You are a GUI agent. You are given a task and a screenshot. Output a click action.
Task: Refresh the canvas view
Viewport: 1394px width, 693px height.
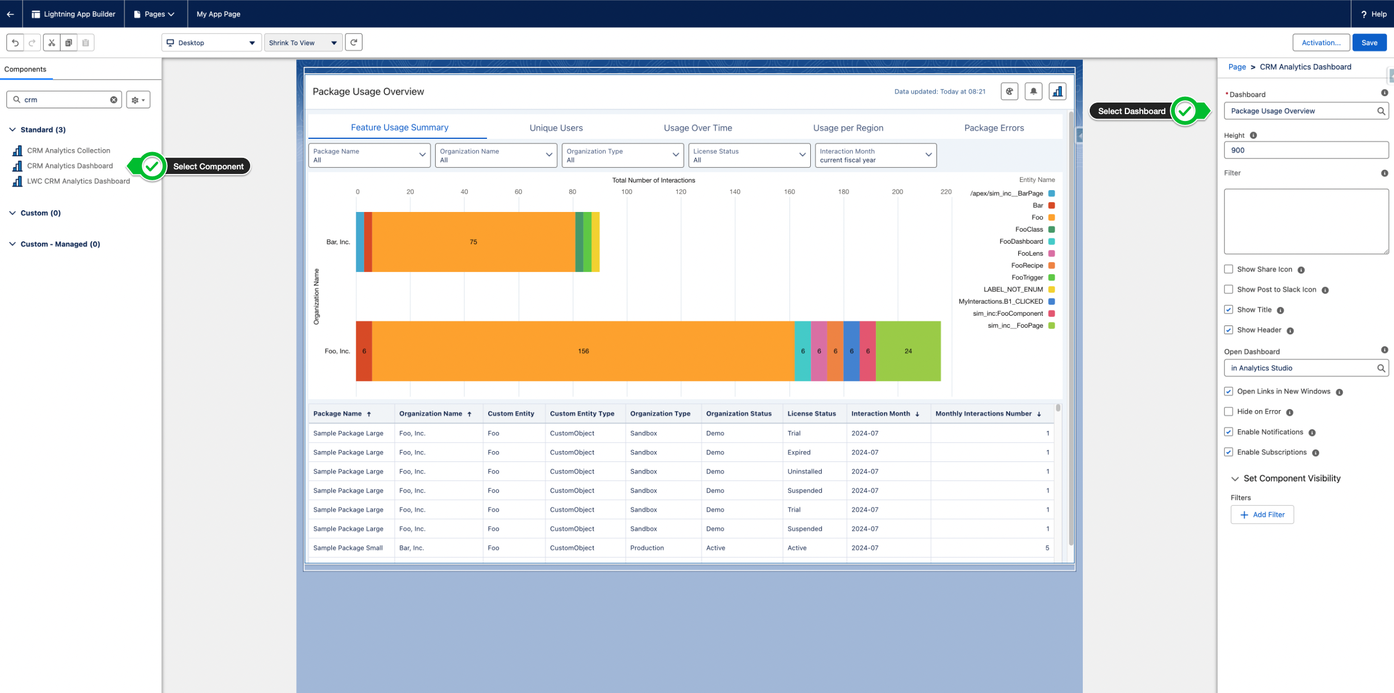(x=354, y=42)
